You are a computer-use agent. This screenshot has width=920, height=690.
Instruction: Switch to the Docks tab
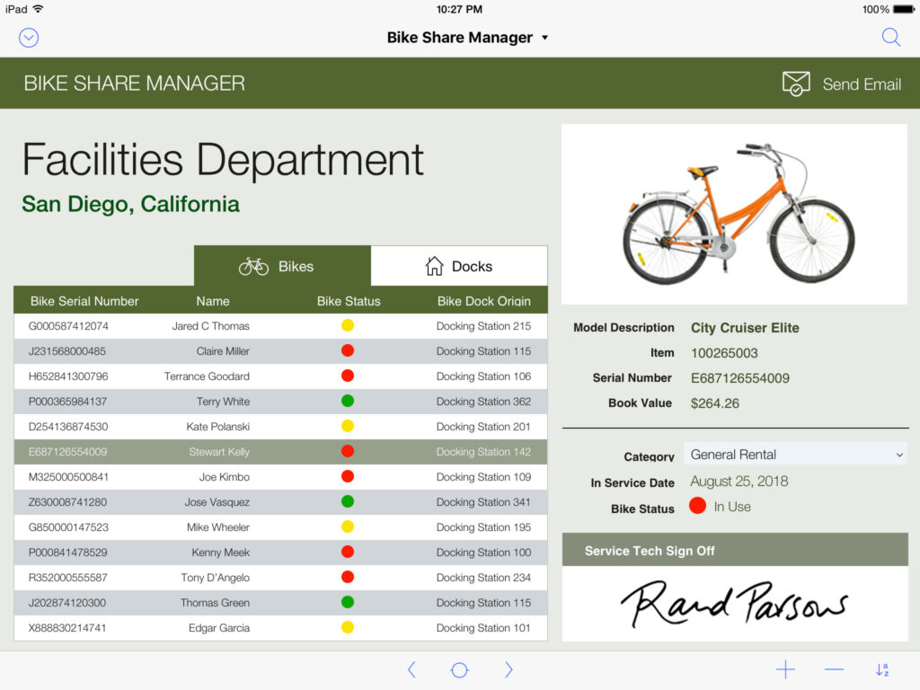click(458, 265)
